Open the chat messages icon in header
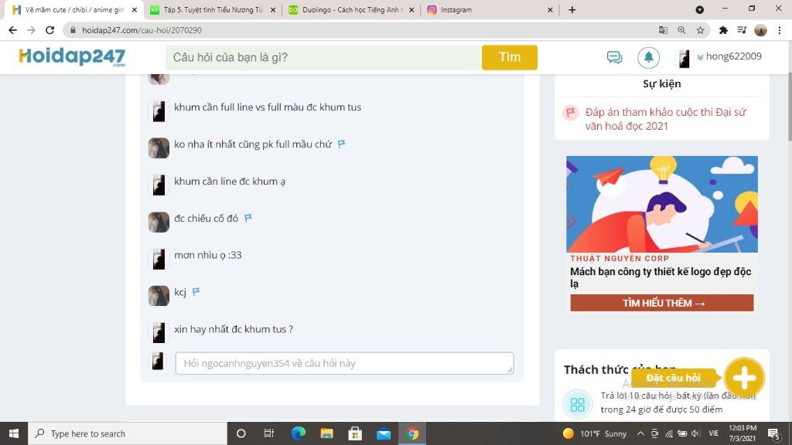The height and width of the screenshot is (445, 792). pyautogui.click(x=614, y=57)
